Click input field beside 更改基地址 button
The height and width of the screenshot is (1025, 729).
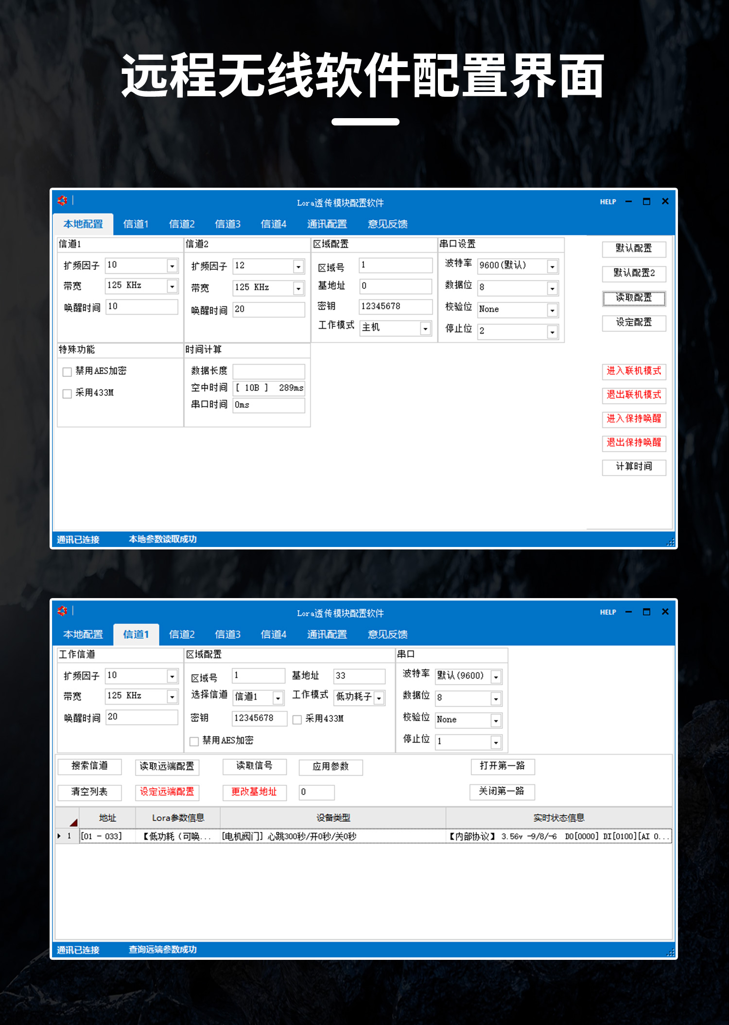click(x=316, y=792)
